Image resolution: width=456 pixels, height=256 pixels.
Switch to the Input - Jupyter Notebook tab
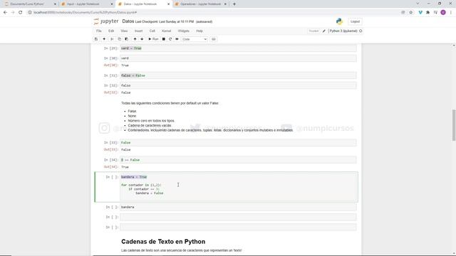87,4
